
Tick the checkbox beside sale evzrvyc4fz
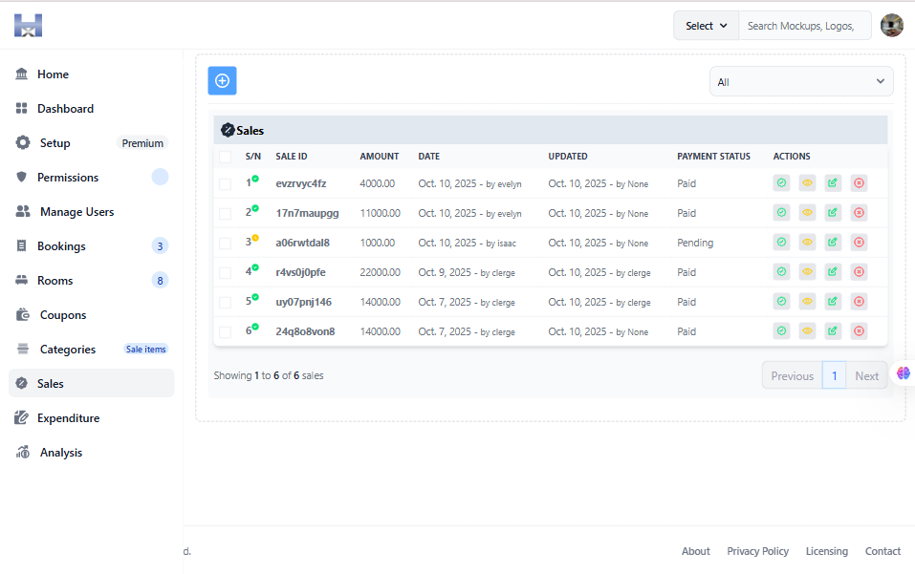[227, 182]
